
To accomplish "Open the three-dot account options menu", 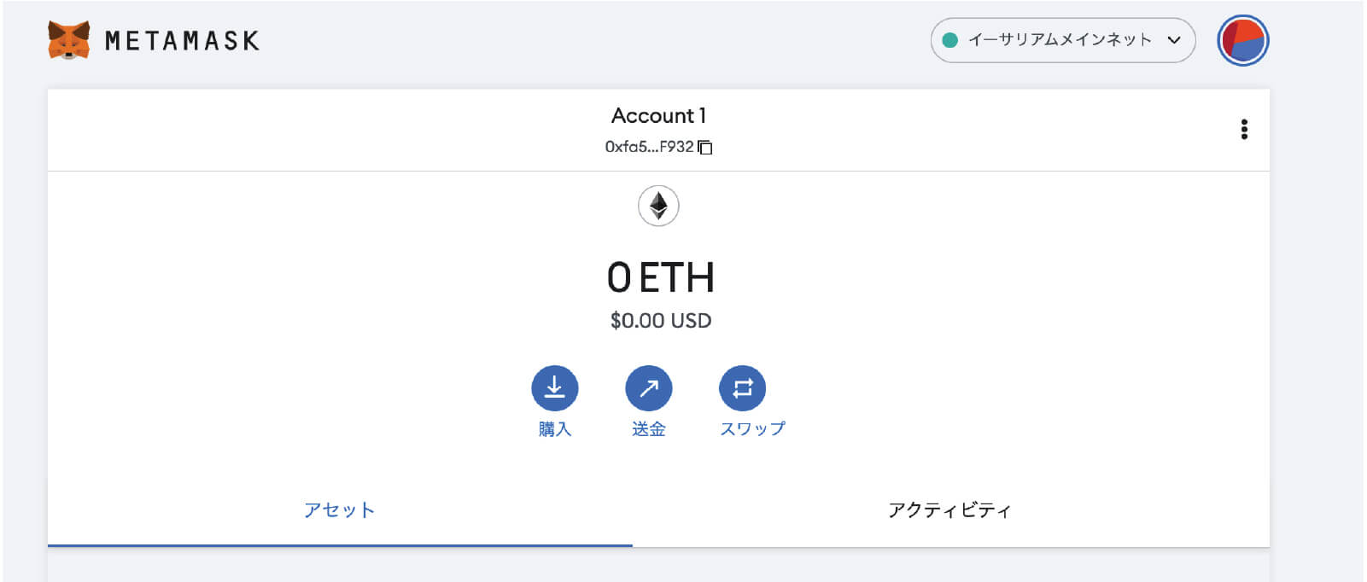I will [x=1244, y=129].
